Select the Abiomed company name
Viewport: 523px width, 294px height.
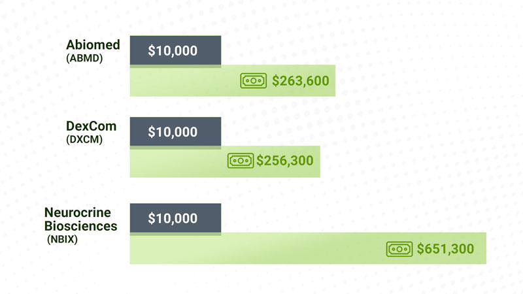coord(93,44)
